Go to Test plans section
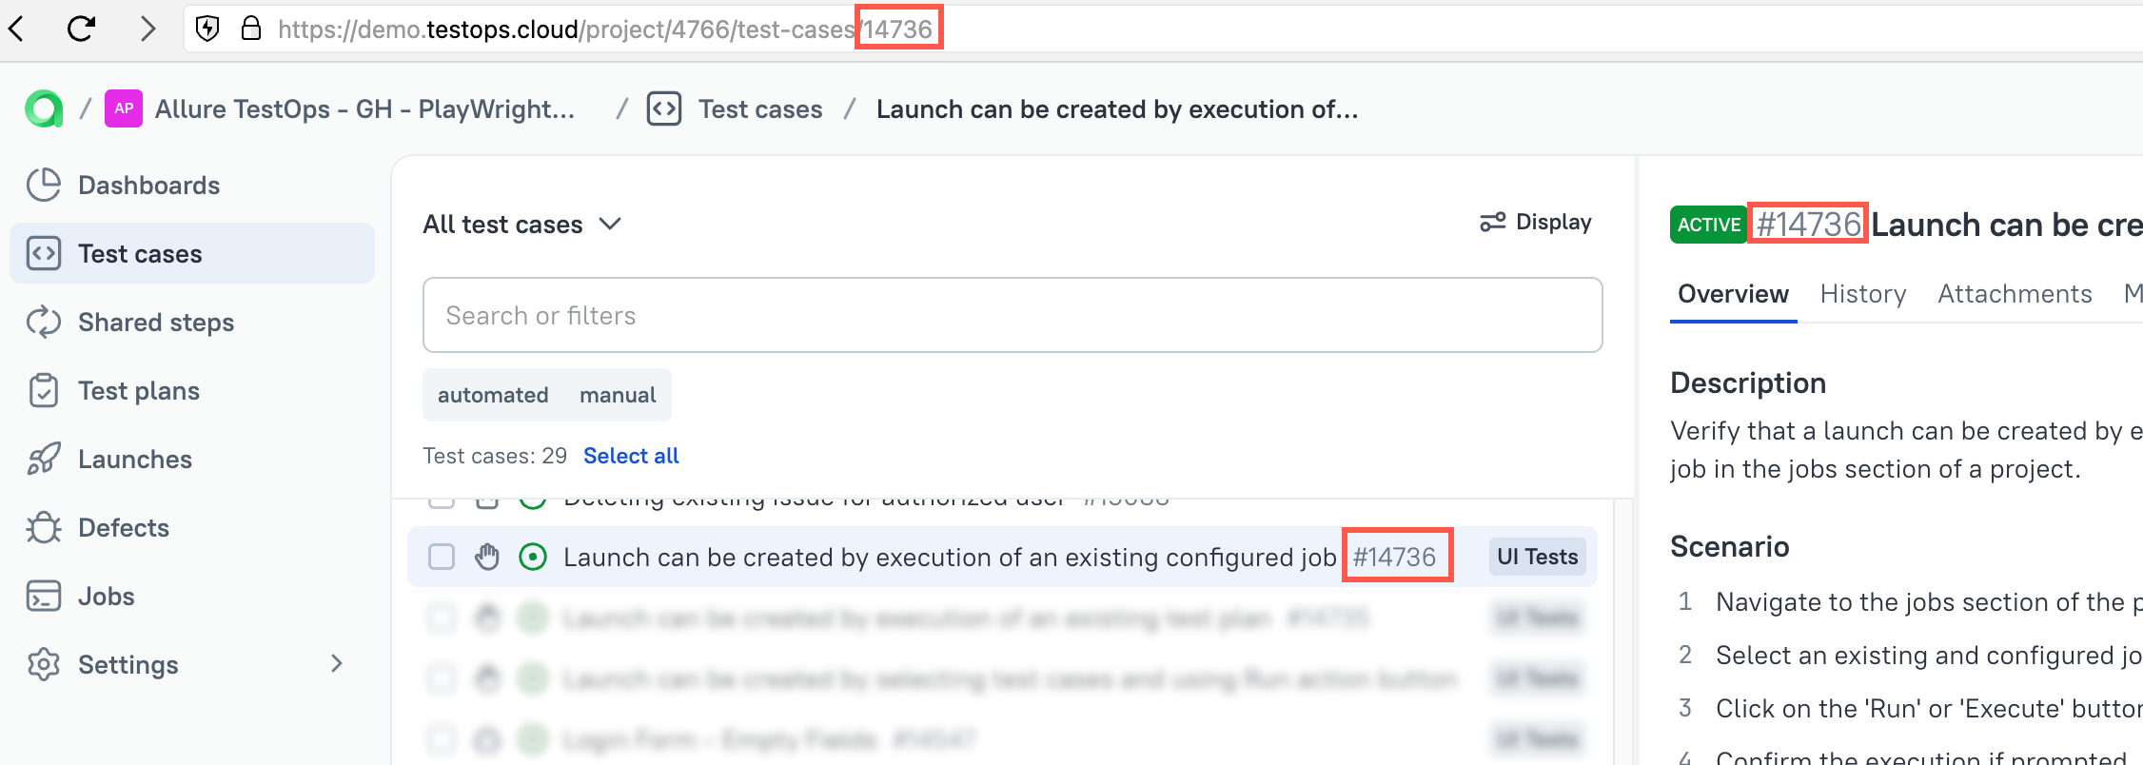The image size is (2143, 765). point(138,391)
